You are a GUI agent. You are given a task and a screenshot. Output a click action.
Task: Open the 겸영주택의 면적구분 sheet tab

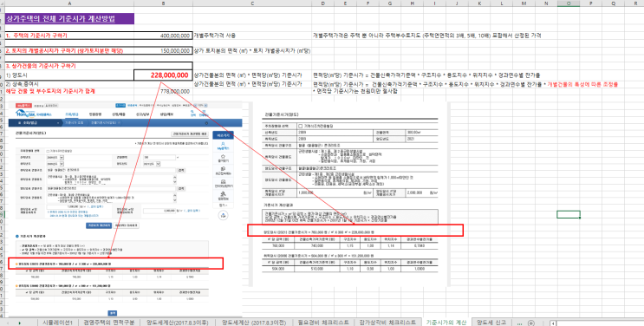pos(109,323)
